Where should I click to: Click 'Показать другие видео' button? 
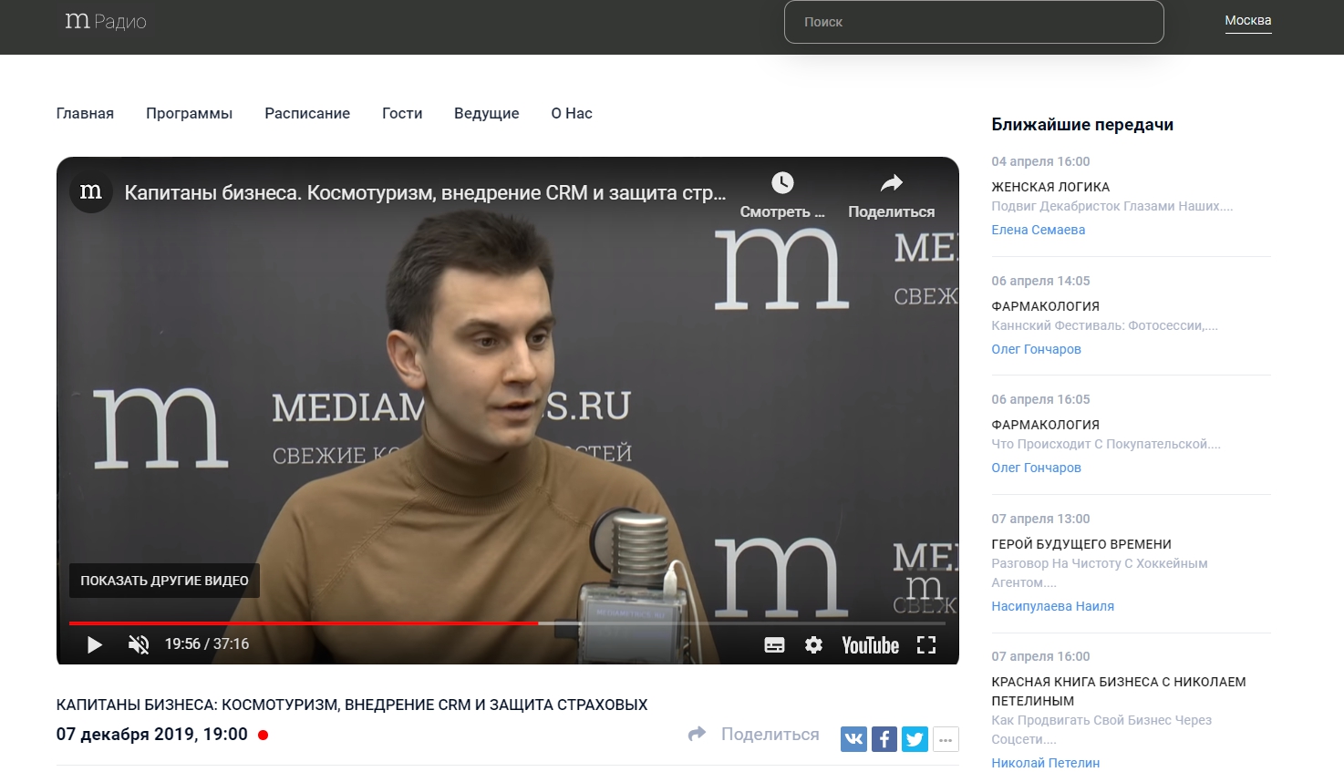coord(164,581)
